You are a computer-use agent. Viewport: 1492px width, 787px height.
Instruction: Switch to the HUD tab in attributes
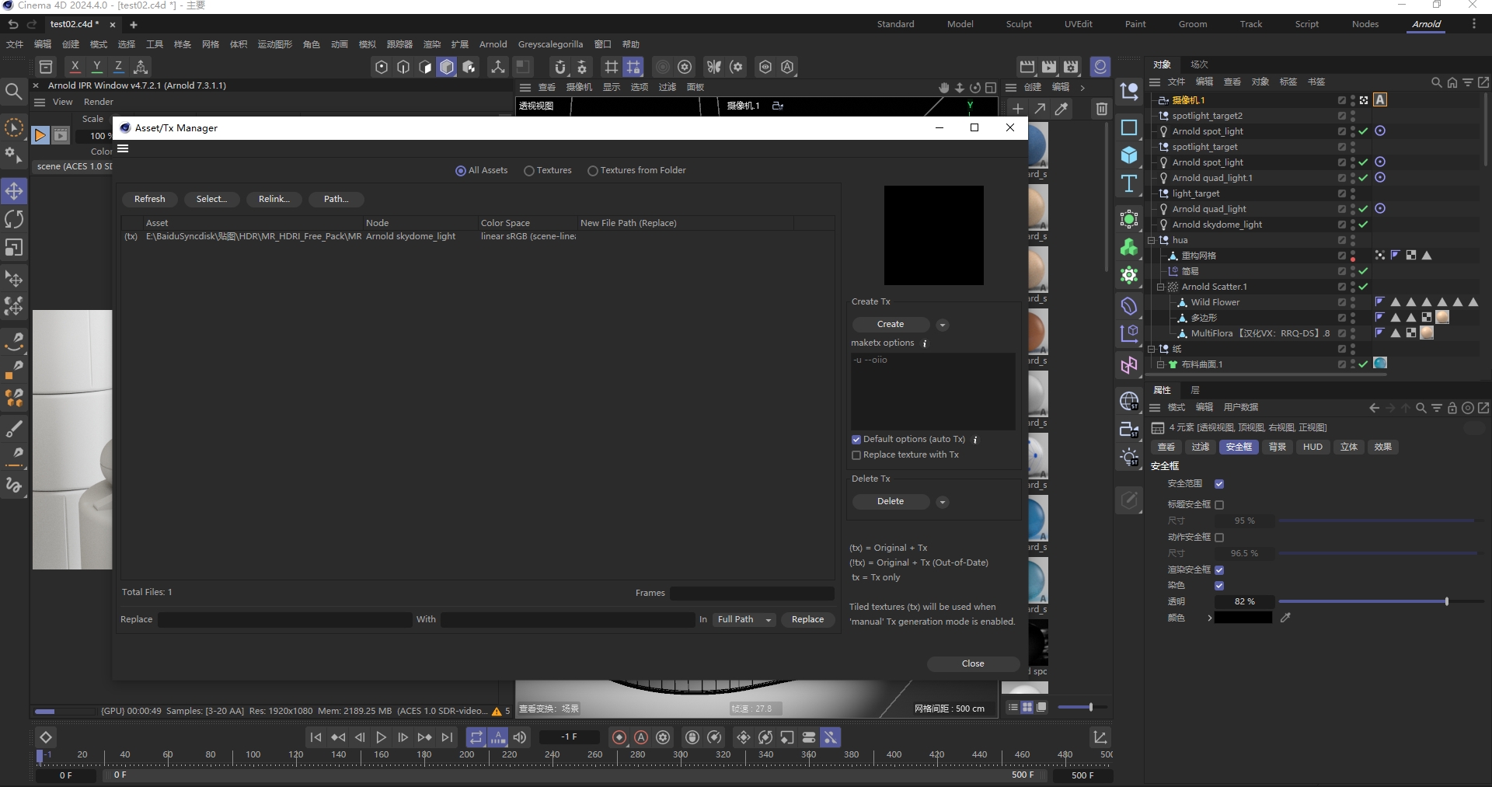(x=1312, y=447)
